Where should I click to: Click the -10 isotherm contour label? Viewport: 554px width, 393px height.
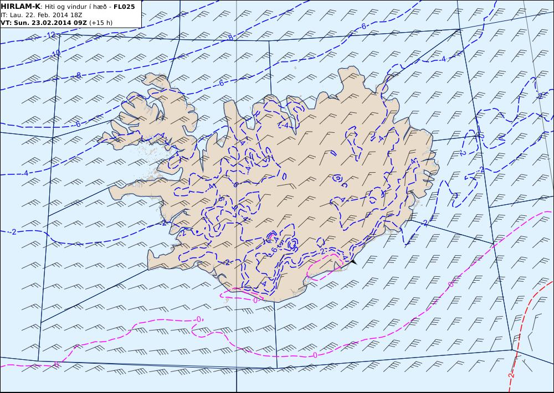point(56,54)
